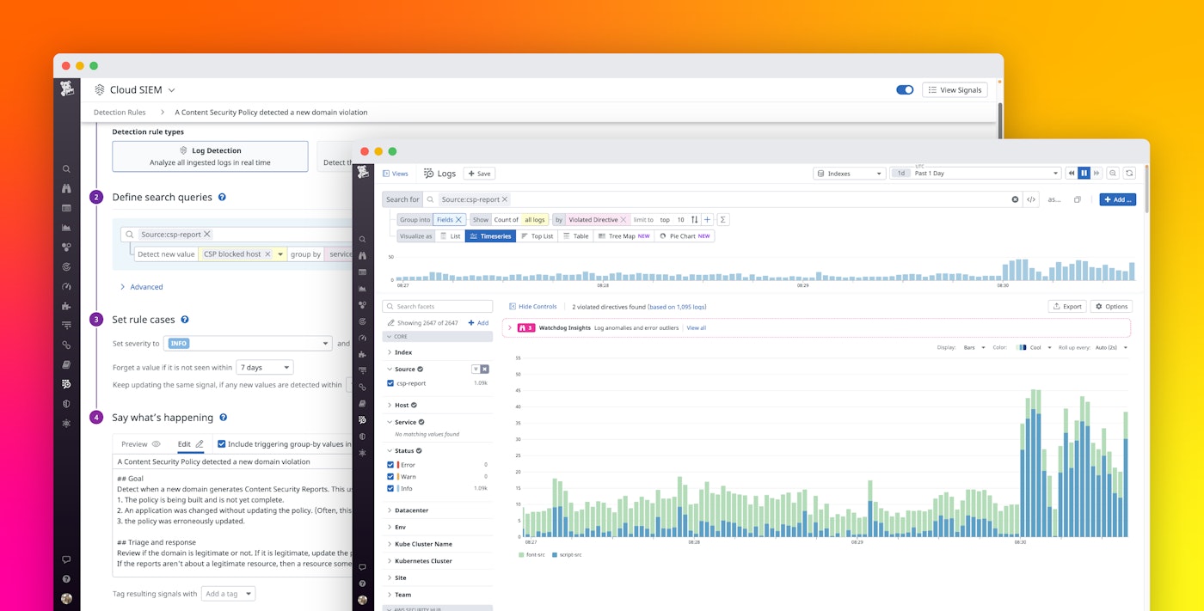This screenshot has width=1204, height=611.
Task: Click the Add a tag input field
Action: [228, 593]
